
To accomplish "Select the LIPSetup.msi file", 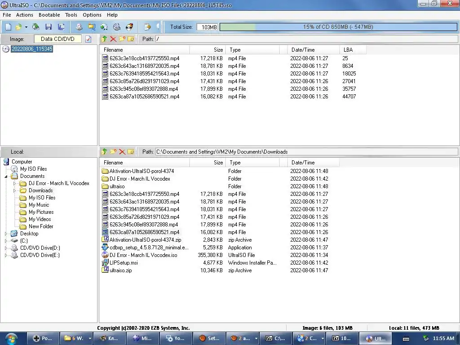I will 124,263.
